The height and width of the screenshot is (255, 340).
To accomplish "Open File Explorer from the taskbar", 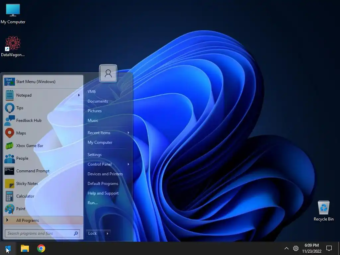I will tap(25, 248).
